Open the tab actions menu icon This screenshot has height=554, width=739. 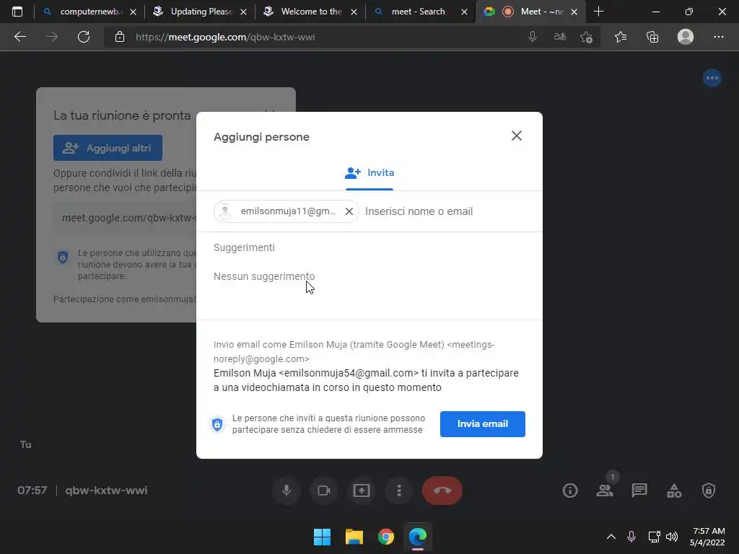17,12
